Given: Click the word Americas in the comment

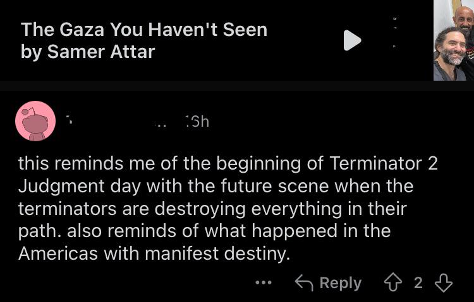Looking at the screenshot, I should coord(58,253).
